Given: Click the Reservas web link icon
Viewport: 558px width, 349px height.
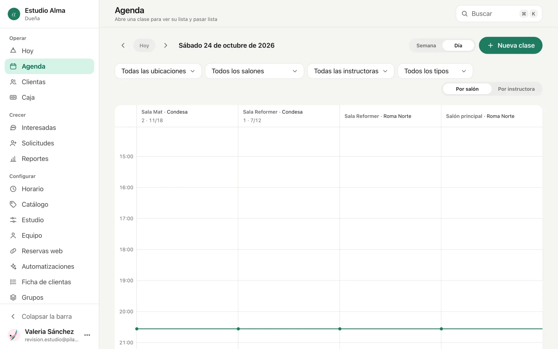Looking at the screenshot, I should tap(13, 251).
